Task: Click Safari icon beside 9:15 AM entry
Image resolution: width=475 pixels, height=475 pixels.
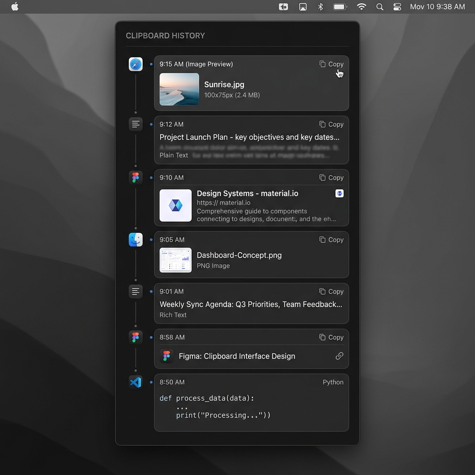Action: coord(135,64)
